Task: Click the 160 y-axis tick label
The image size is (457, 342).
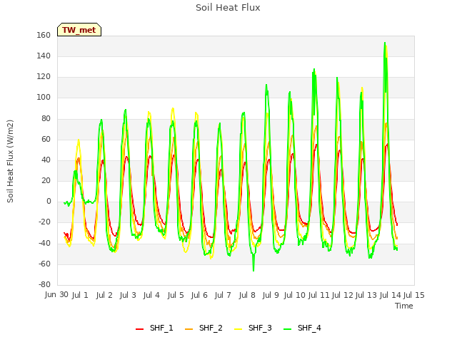Action: (x=44, y=35)
